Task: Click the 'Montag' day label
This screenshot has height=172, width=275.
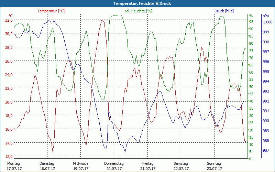Action: (13, 163)
